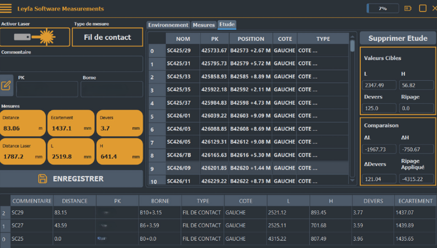This screenshot has height=248, width=437.
Task: Select study row SC425/37
Action: click(x=248, y=103)
